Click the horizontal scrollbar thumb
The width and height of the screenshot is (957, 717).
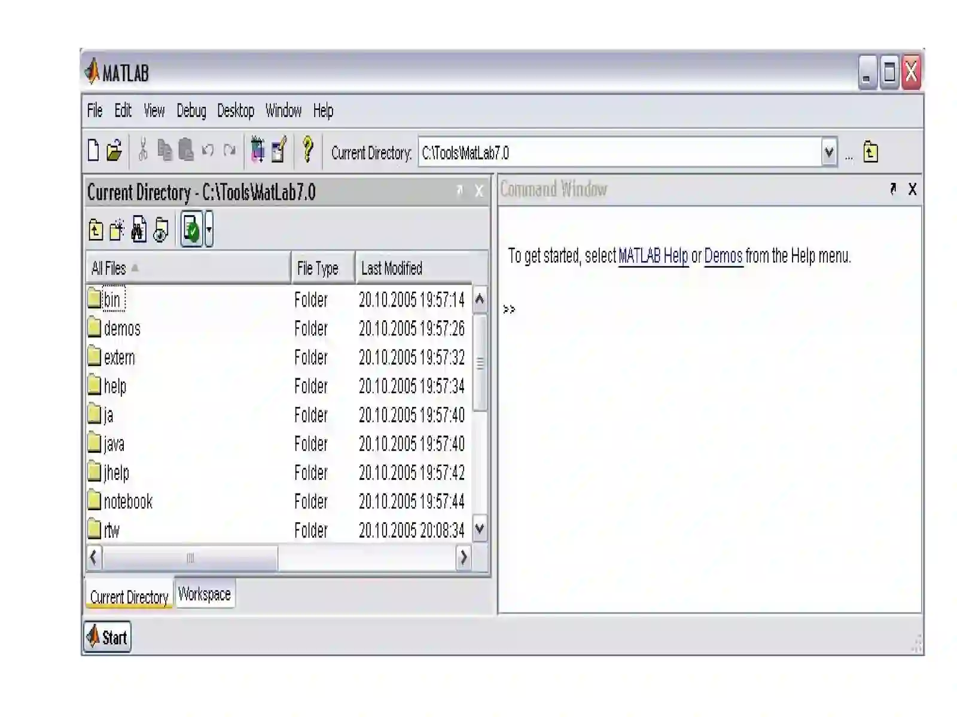(190, 558)
